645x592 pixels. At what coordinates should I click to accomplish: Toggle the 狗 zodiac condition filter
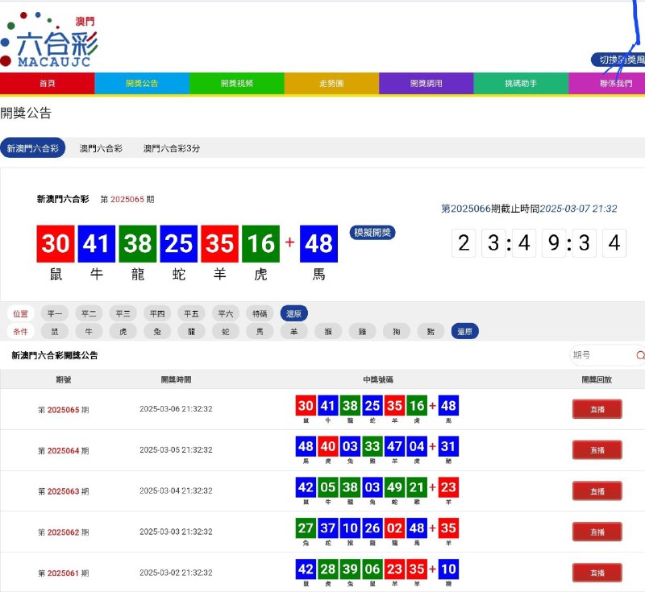coord(396,332)
